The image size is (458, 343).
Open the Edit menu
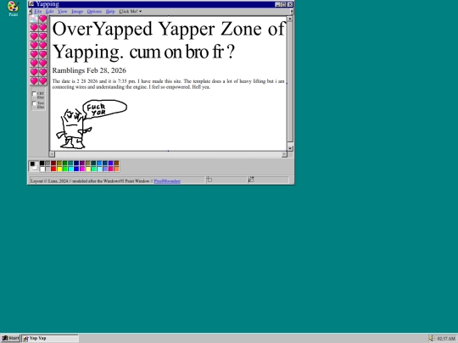(x=49, y=11)
